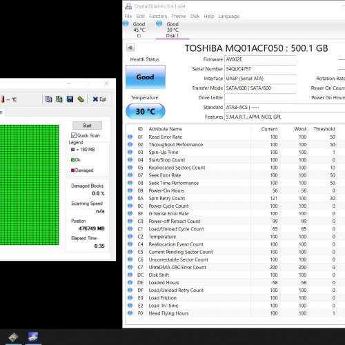This screenshot has width=345, height=345.
Task: Start the HD Tune error scan
Action: coord(87,126)
